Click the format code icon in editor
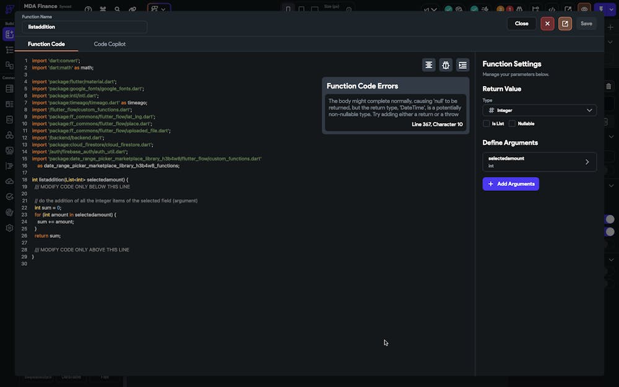619x387 pixels. [428, 65]
